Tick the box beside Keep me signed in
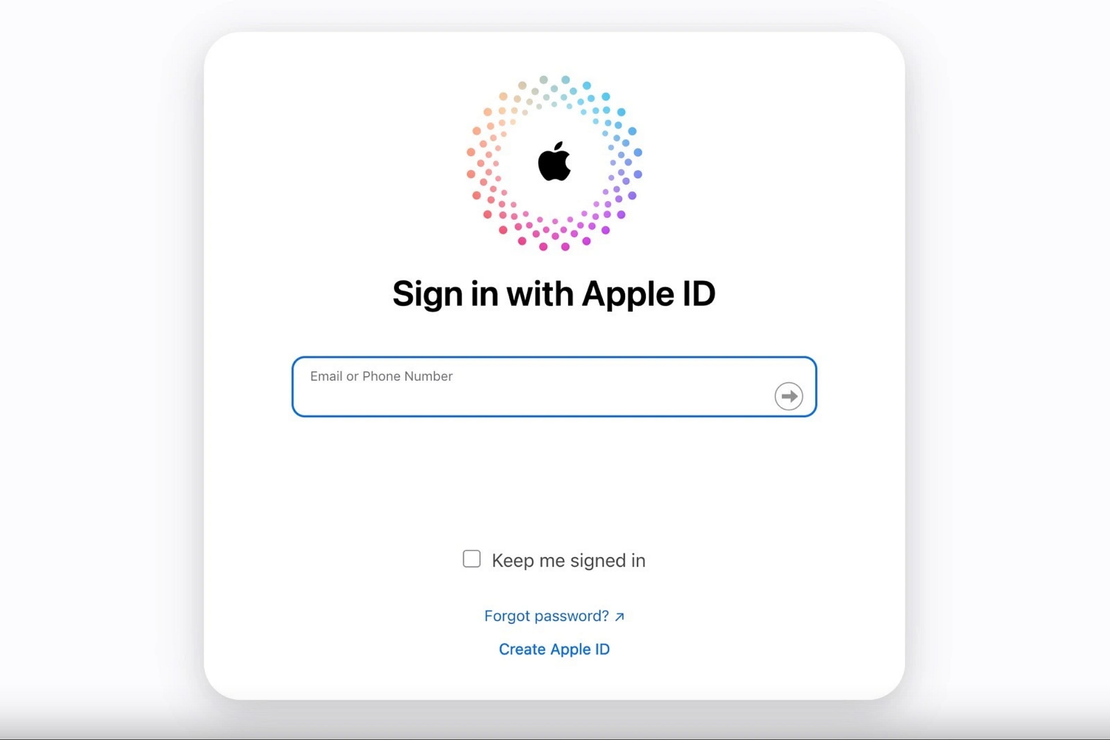This screenshot has height=740, width=1110. click(472, 559)
